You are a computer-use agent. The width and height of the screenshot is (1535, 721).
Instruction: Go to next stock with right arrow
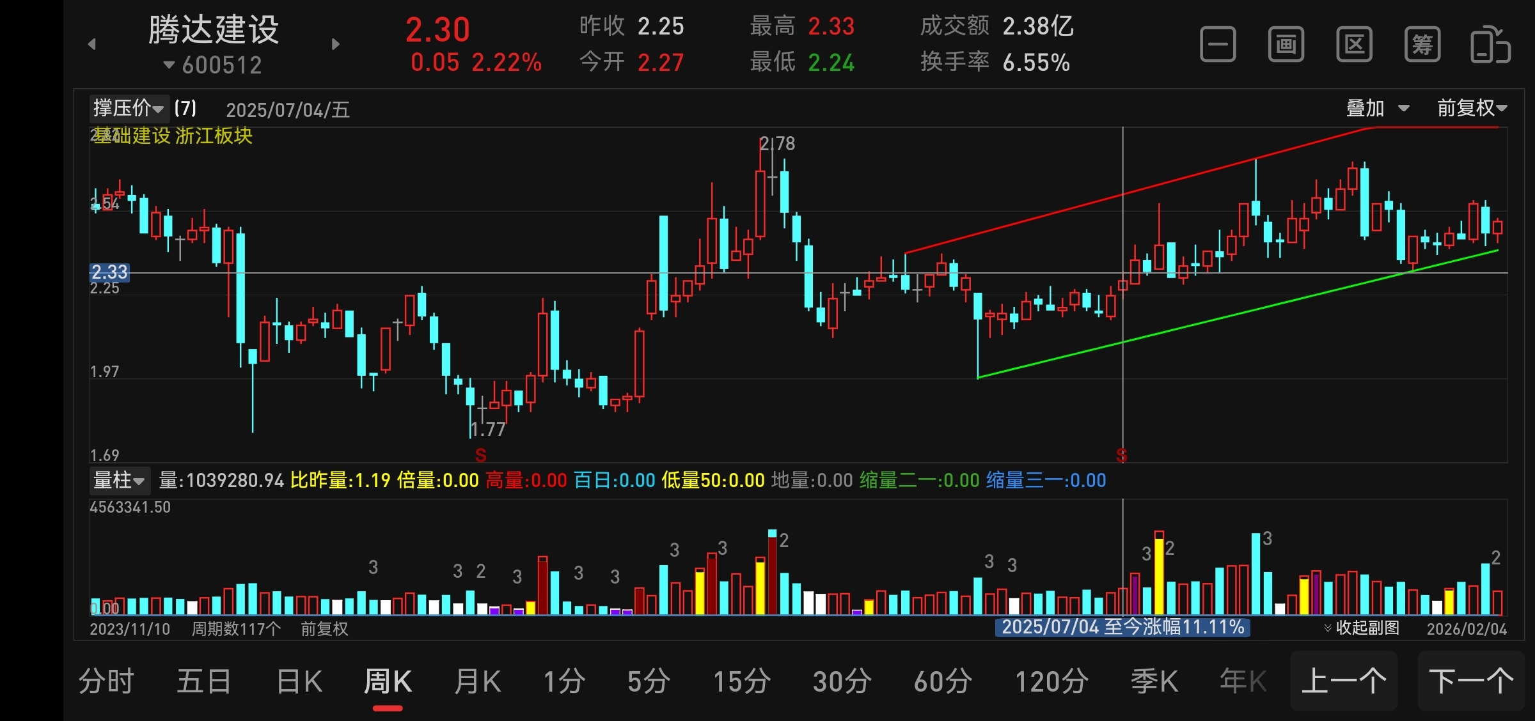336,44
